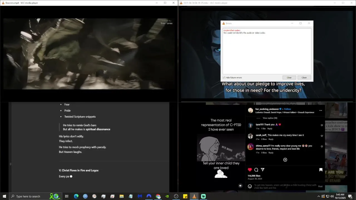This screenshot has width=356, height=200.
Task: Open Malwarebytes from the taskbar
Action: coord(140,196)
